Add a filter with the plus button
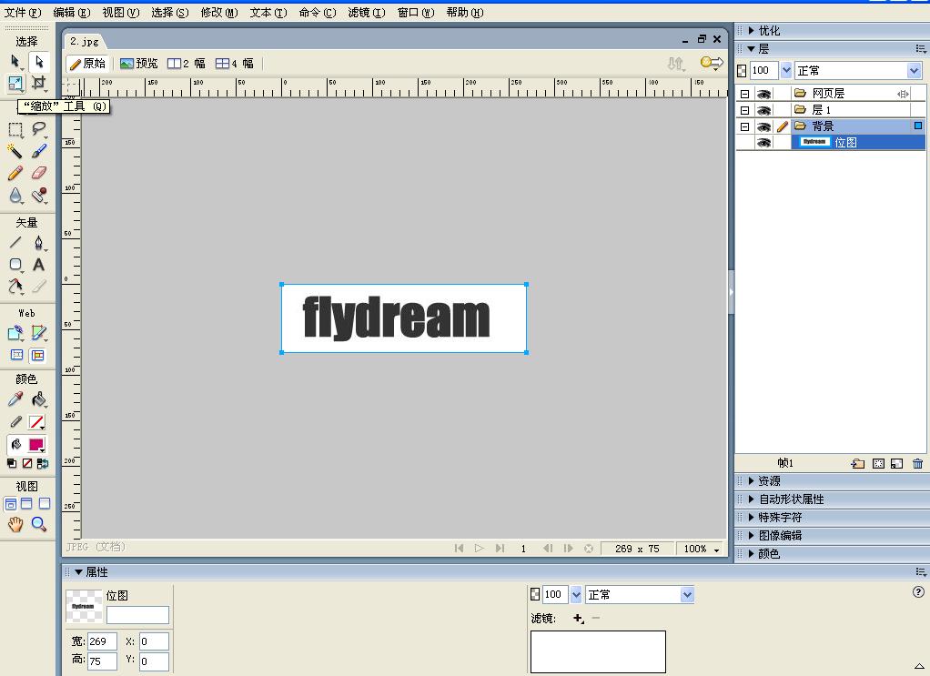This screenshot has height=676, width=930. click(578, 619)
